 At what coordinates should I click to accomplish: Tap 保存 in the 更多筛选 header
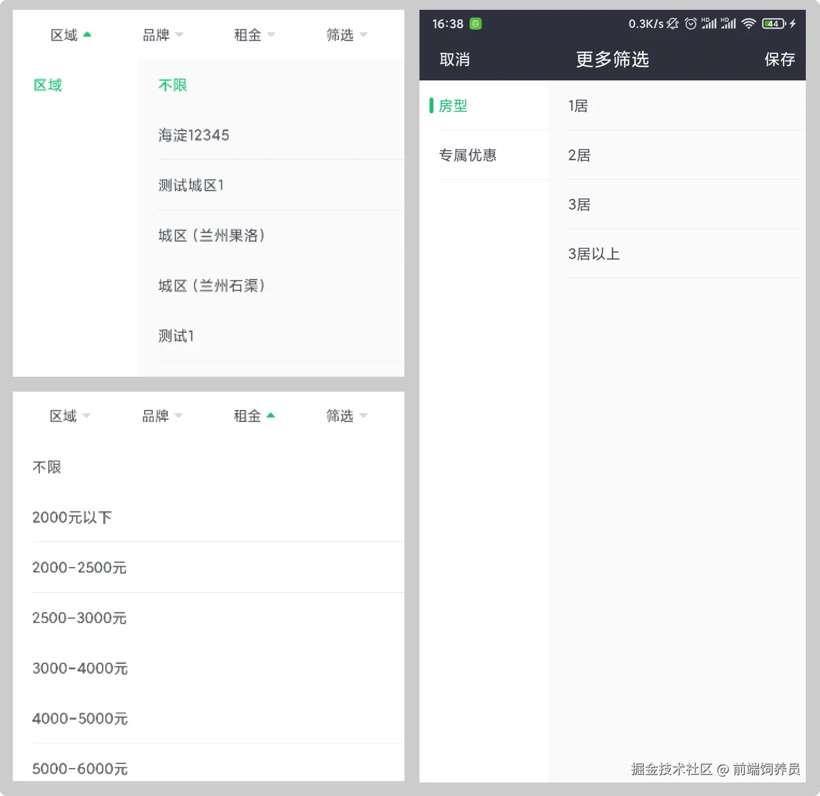(780, 60)
